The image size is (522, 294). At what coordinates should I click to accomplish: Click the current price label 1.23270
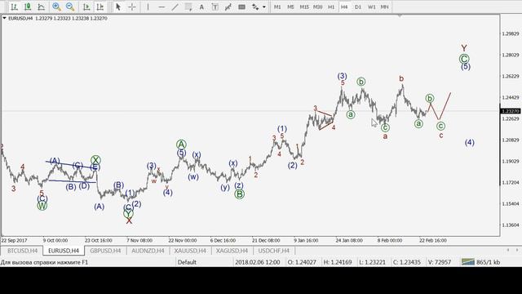point(511,111)
